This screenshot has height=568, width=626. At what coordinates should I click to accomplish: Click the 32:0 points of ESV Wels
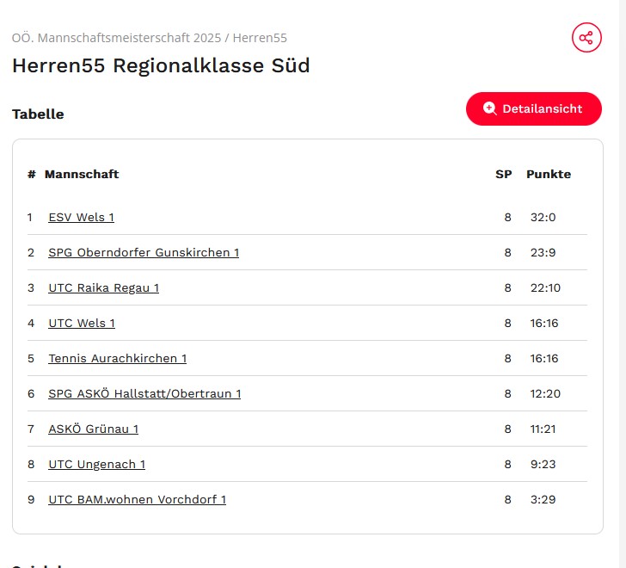pyautogui.click(x=543, y=217)
